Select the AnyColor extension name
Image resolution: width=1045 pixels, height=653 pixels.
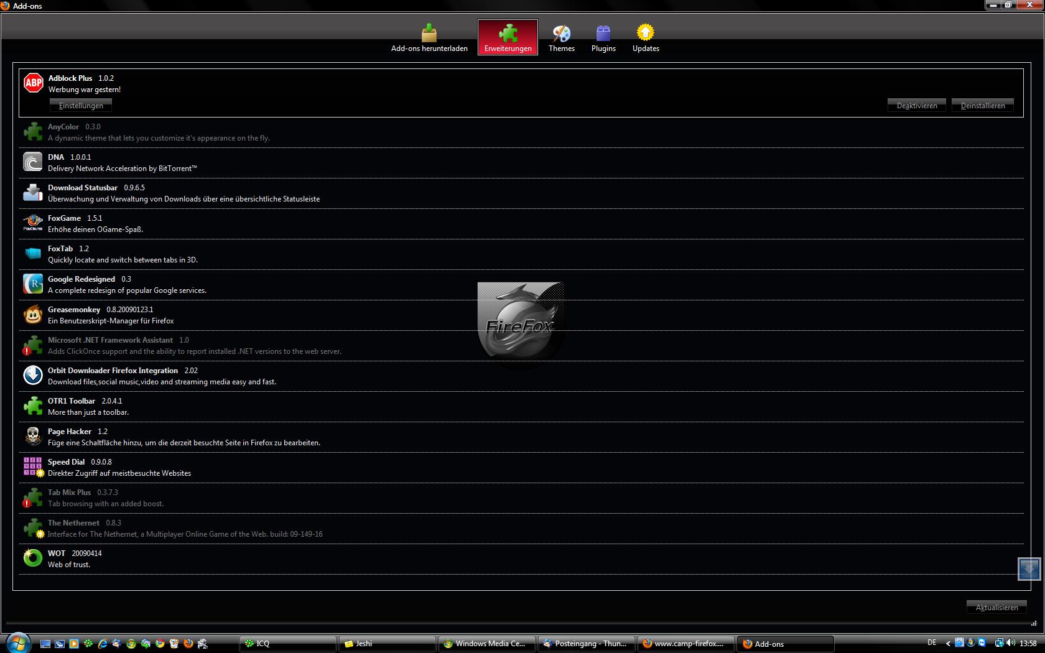click(x=63, y=127)
